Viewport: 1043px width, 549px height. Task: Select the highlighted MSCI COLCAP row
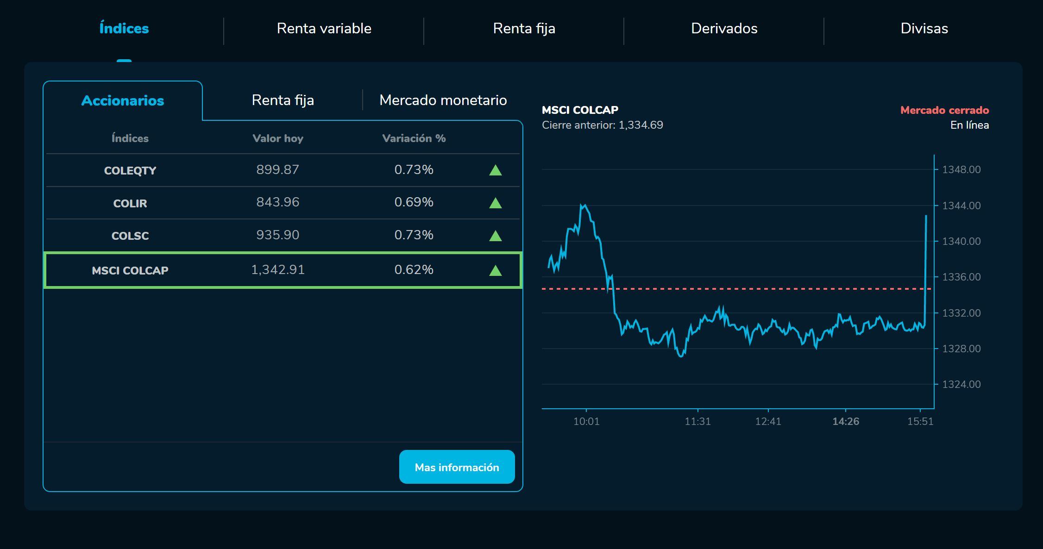(x=283, y=269)
